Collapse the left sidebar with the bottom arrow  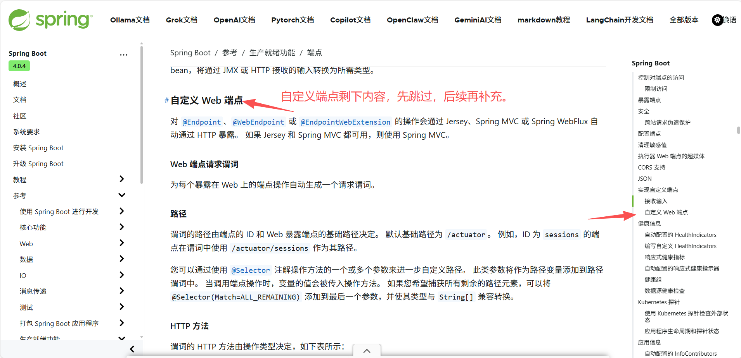[x=132, y=349]
